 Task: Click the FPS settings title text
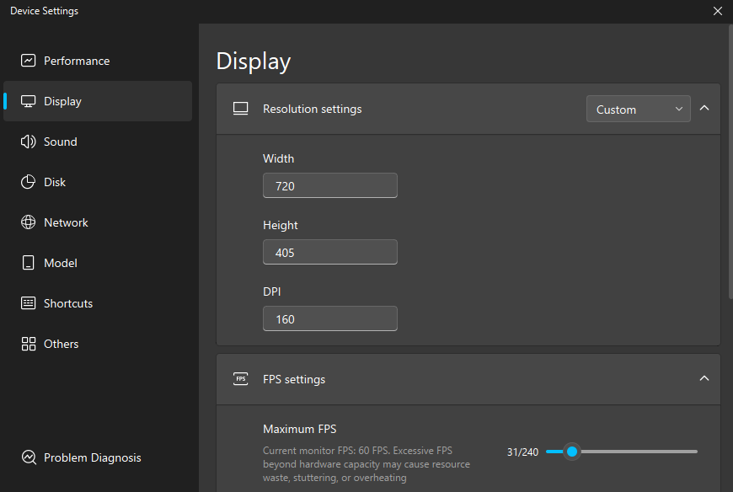coord(294,379)
